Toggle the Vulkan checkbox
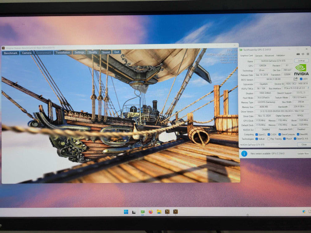Viewport: 311px width, 233px height. click(x=257, y=139)
